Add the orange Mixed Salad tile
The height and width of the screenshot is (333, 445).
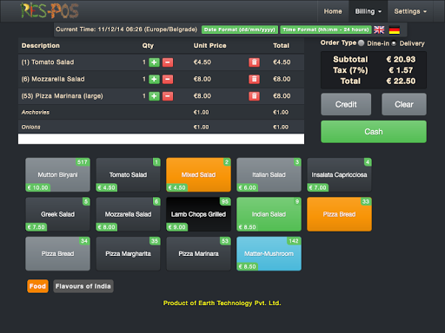coord(198,174)
